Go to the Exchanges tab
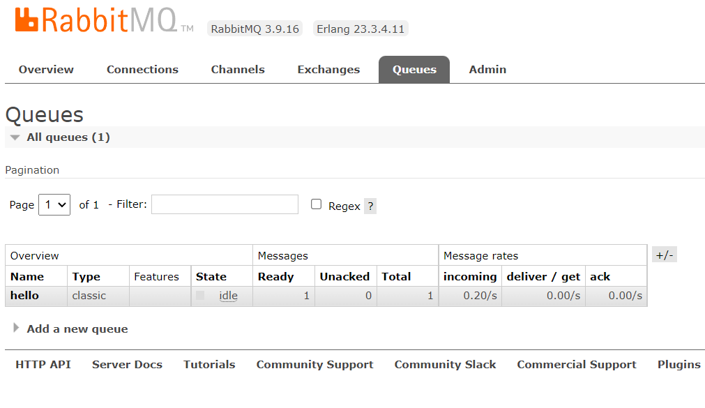 (x=328, y=70)
